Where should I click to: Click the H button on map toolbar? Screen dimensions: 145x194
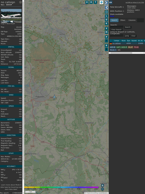pyautogui.click(x=91, y=2)
